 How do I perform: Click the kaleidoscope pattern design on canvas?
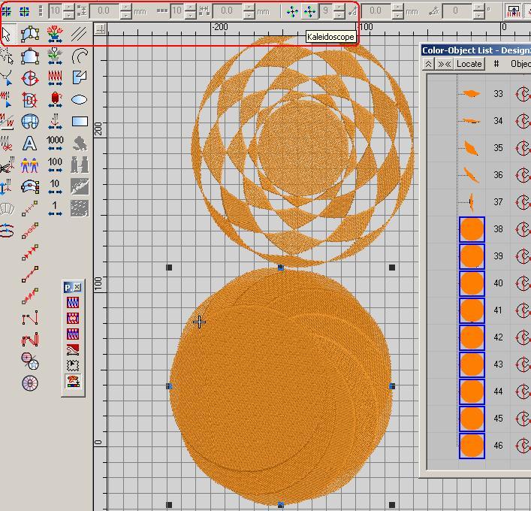coord(303,151)
